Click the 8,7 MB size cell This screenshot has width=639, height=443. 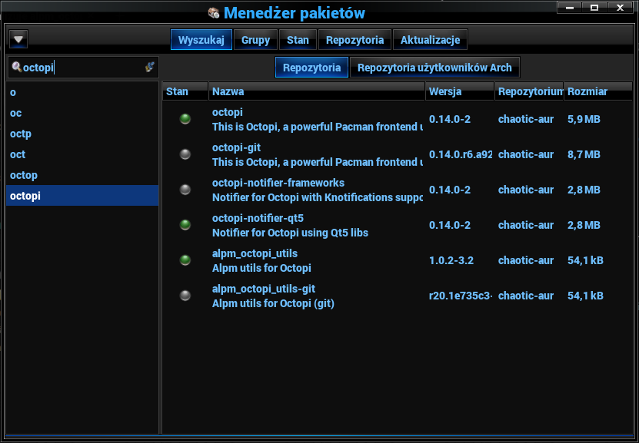point(584,154)
